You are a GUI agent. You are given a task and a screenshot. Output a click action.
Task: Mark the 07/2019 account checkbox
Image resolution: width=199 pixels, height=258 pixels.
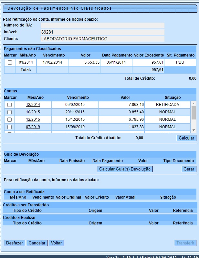click(x=9, y=127)
